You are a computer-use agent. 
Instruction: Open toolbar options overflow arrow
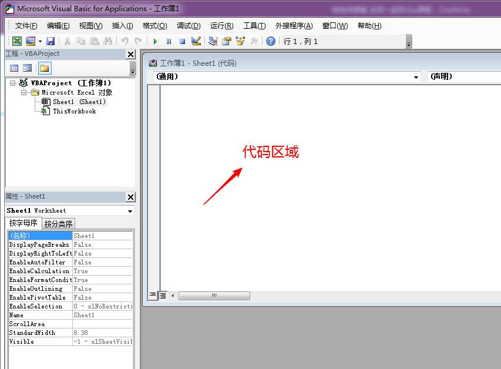[x=409, y=42]
